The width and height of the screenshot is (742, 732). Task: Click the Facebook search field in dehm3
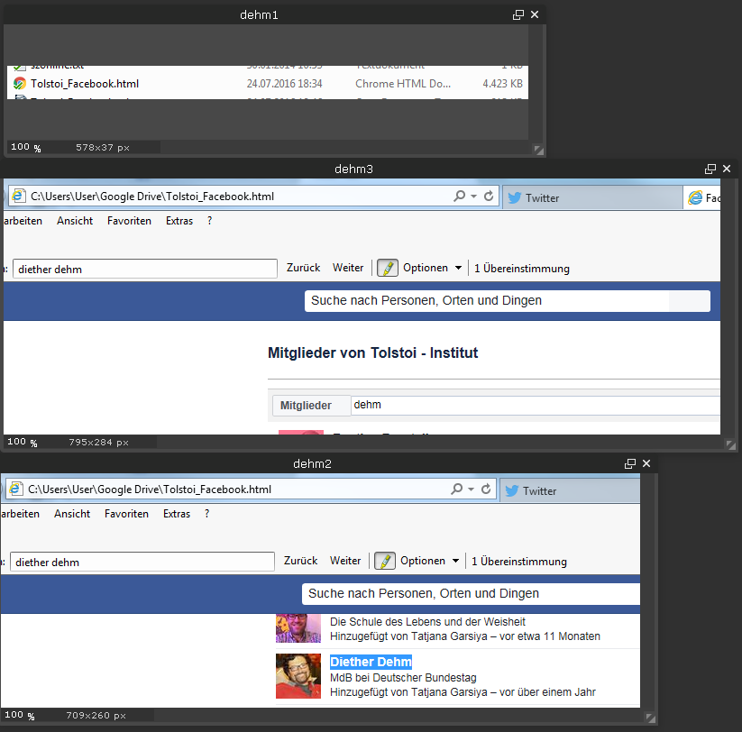click(x=508, y=301)
